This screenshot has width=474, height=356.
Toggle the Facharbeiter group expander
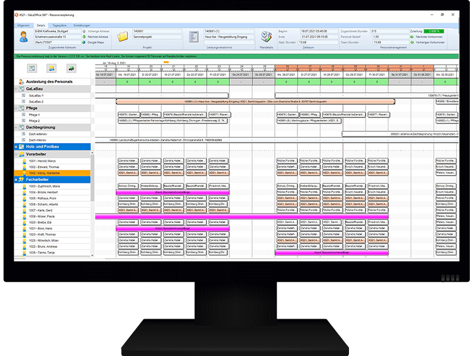(x=17, y=180)
